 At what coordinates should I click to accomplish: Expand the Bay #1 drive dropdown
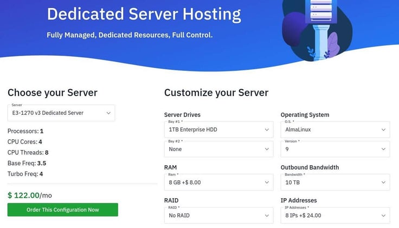pyautogui.click(x=219, y=129)
